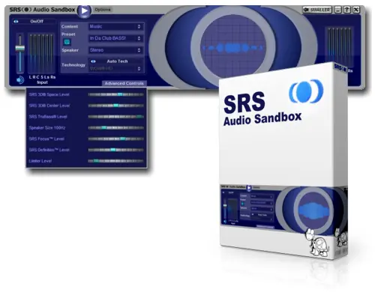
Task: Open the Options menu
Action: point(103,10)
